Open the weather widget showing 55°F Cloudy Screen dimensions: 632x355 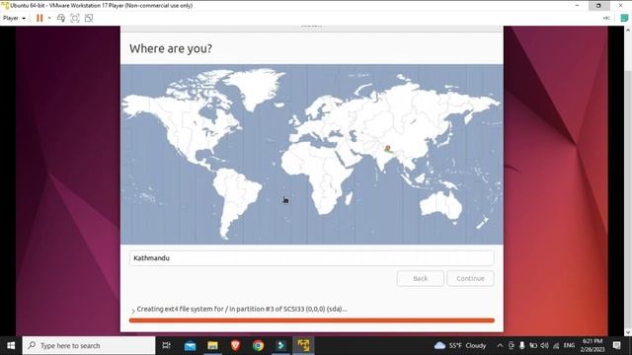tap(460, 345)
